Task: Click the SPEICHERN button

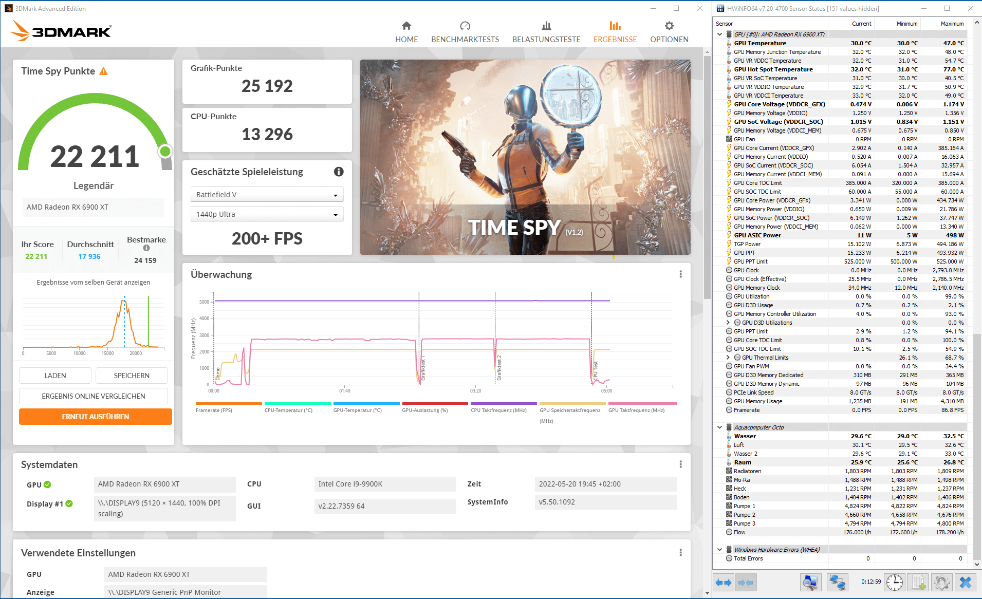Action: coord(132,376)
